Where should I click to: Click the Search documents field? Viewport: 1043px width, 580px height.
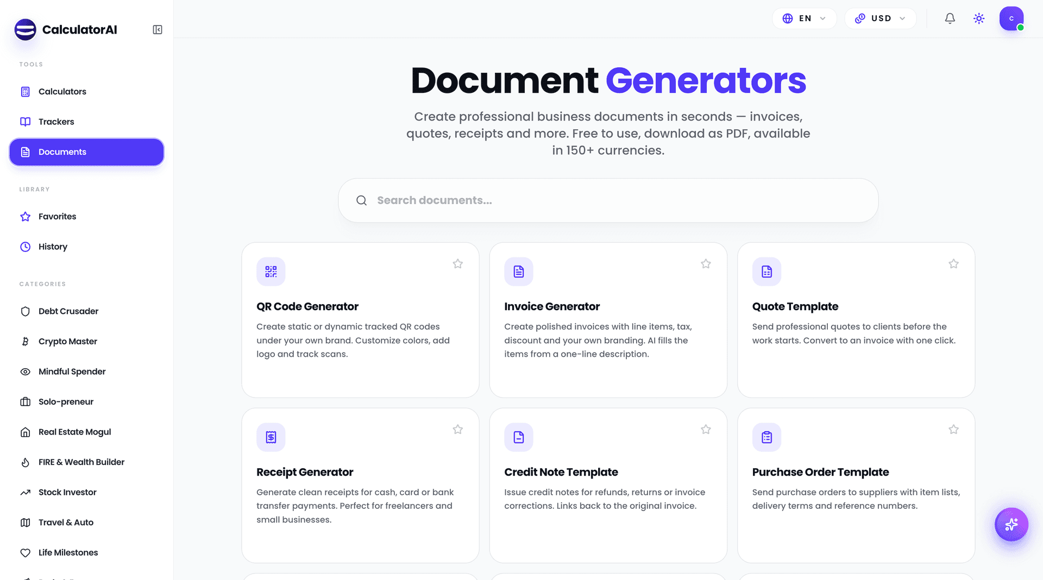coord(608,200)
